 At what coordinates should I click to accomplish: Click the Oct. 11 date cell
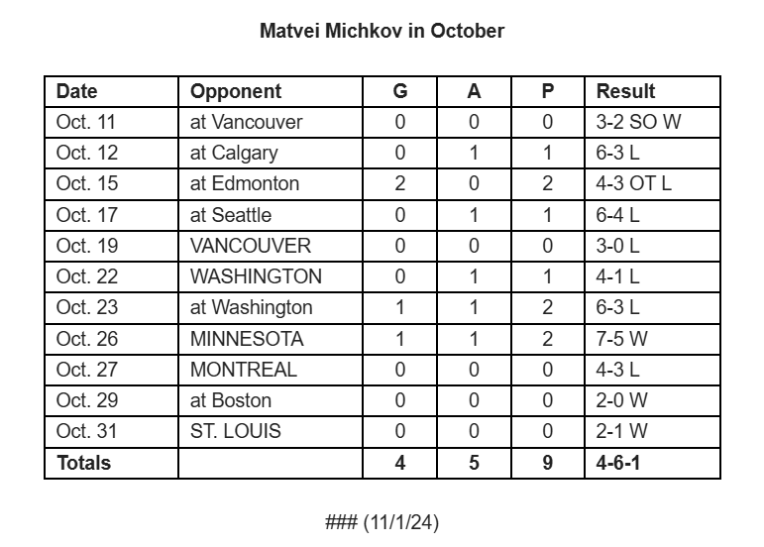112,122
